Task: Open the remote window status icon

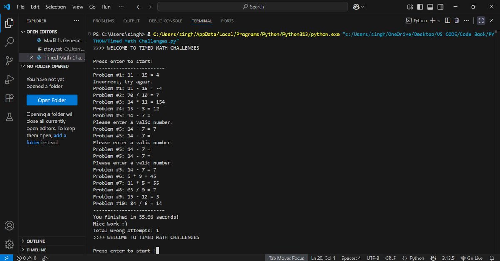Action: coord(6,258)
